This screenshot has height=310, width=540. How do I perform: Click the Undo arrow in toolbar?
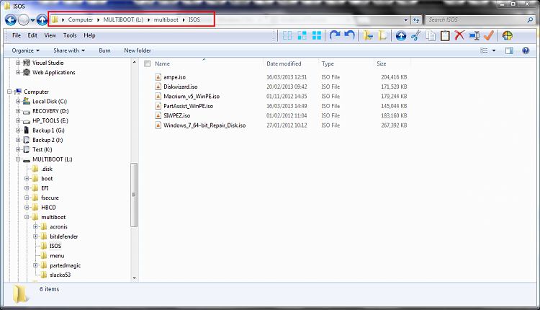coord(349,35)
